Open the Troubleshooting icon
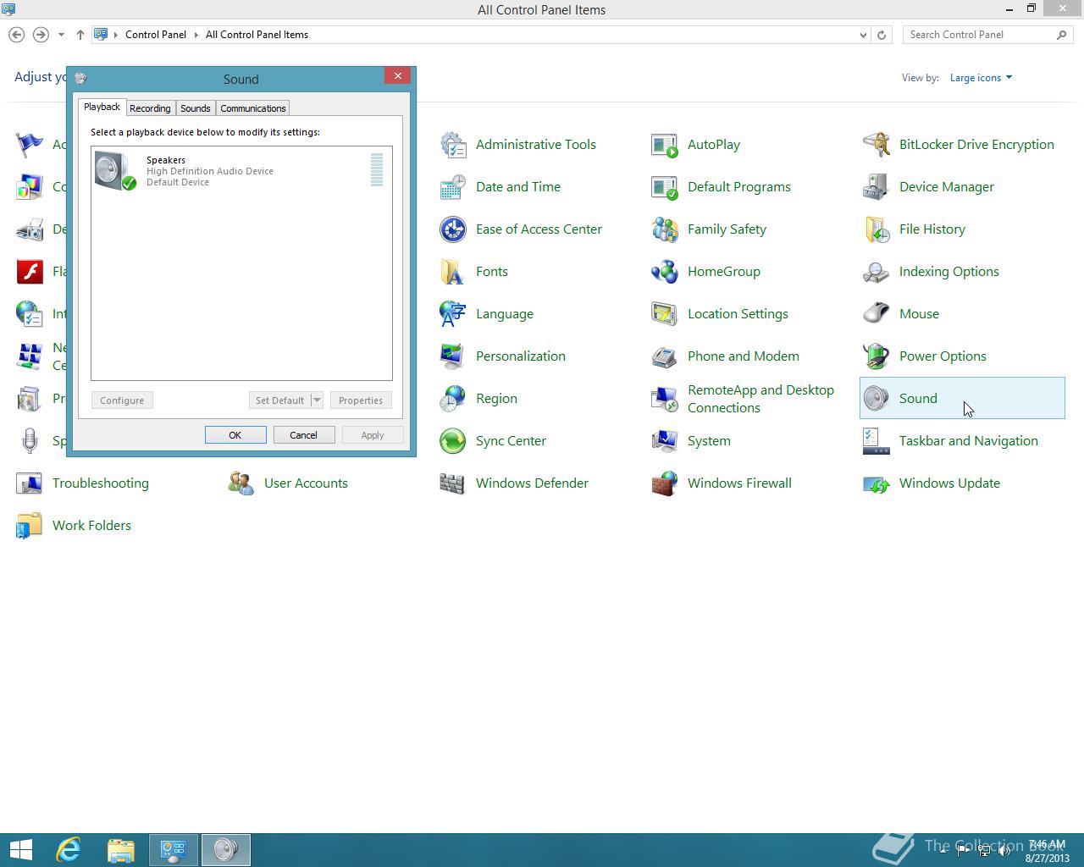This screenshot has width=1084, height=867. (30, 483)
